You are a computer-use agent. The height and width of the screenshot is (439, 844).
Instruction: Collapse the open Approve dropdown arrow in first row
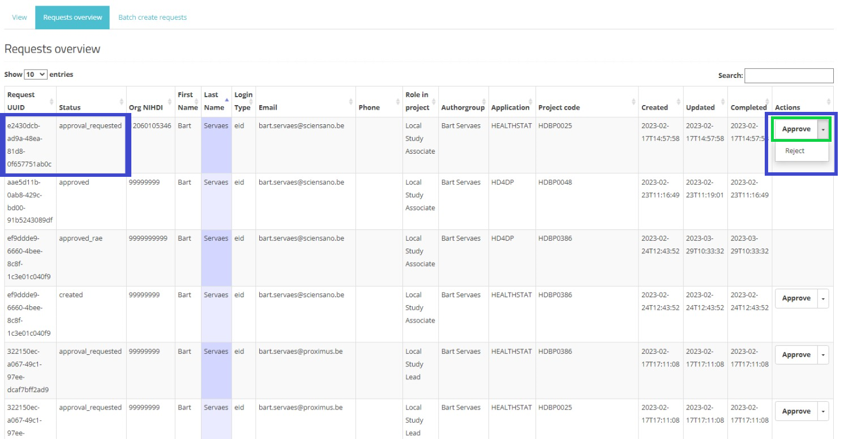click(824, 129)
